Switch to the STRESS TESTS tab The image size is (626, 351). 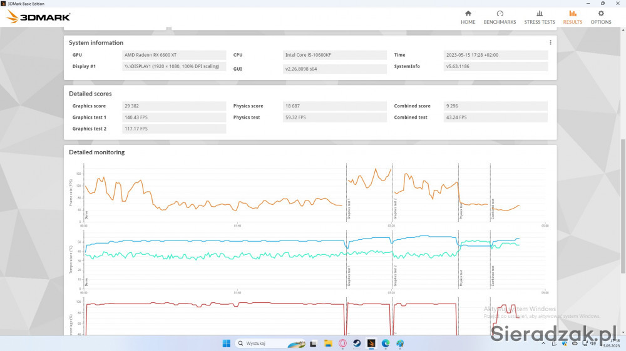540,17
